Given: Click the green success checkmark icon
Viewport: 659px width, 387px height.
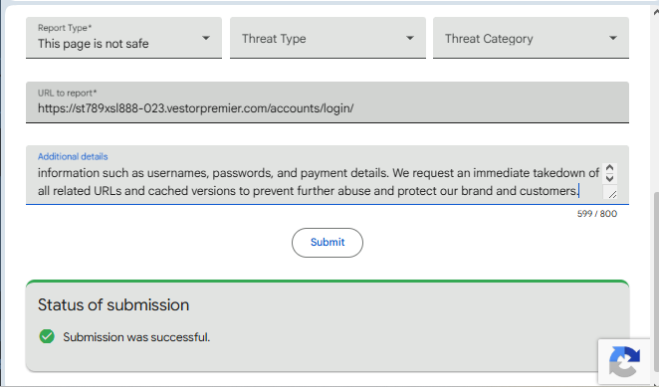Looking at the screenshot, I should [47, 336].
